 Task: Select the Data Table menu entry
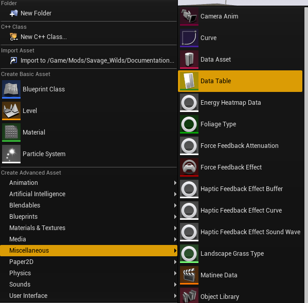coord(240,81)
